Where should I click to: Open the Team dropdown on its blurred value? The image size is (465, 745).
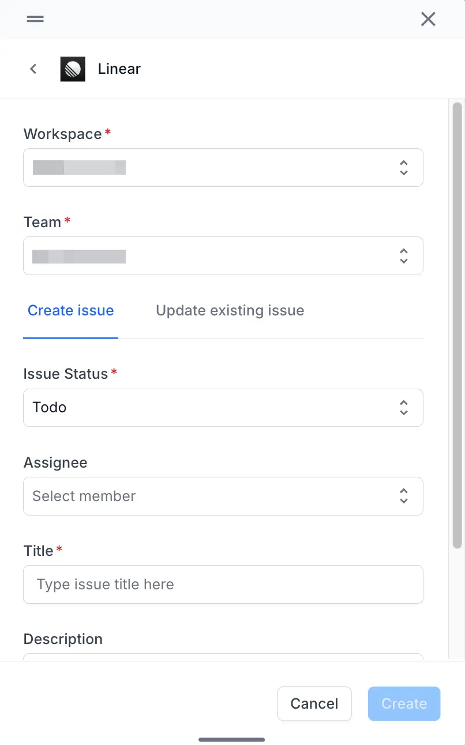click(80, 256)
